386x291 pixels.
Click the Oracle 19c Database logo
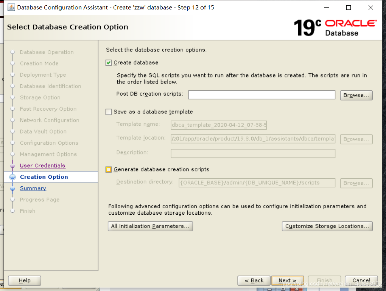point(335,28)
